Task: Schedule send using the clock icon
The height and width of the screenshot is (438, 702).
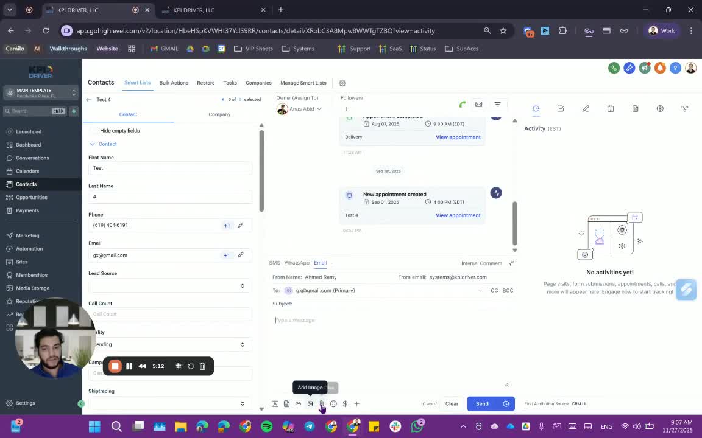Action: [x=506, y=403]
